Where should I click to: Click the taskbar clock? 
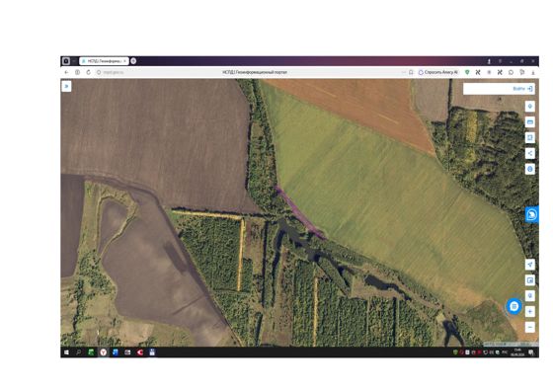click(x=517, y=352)
